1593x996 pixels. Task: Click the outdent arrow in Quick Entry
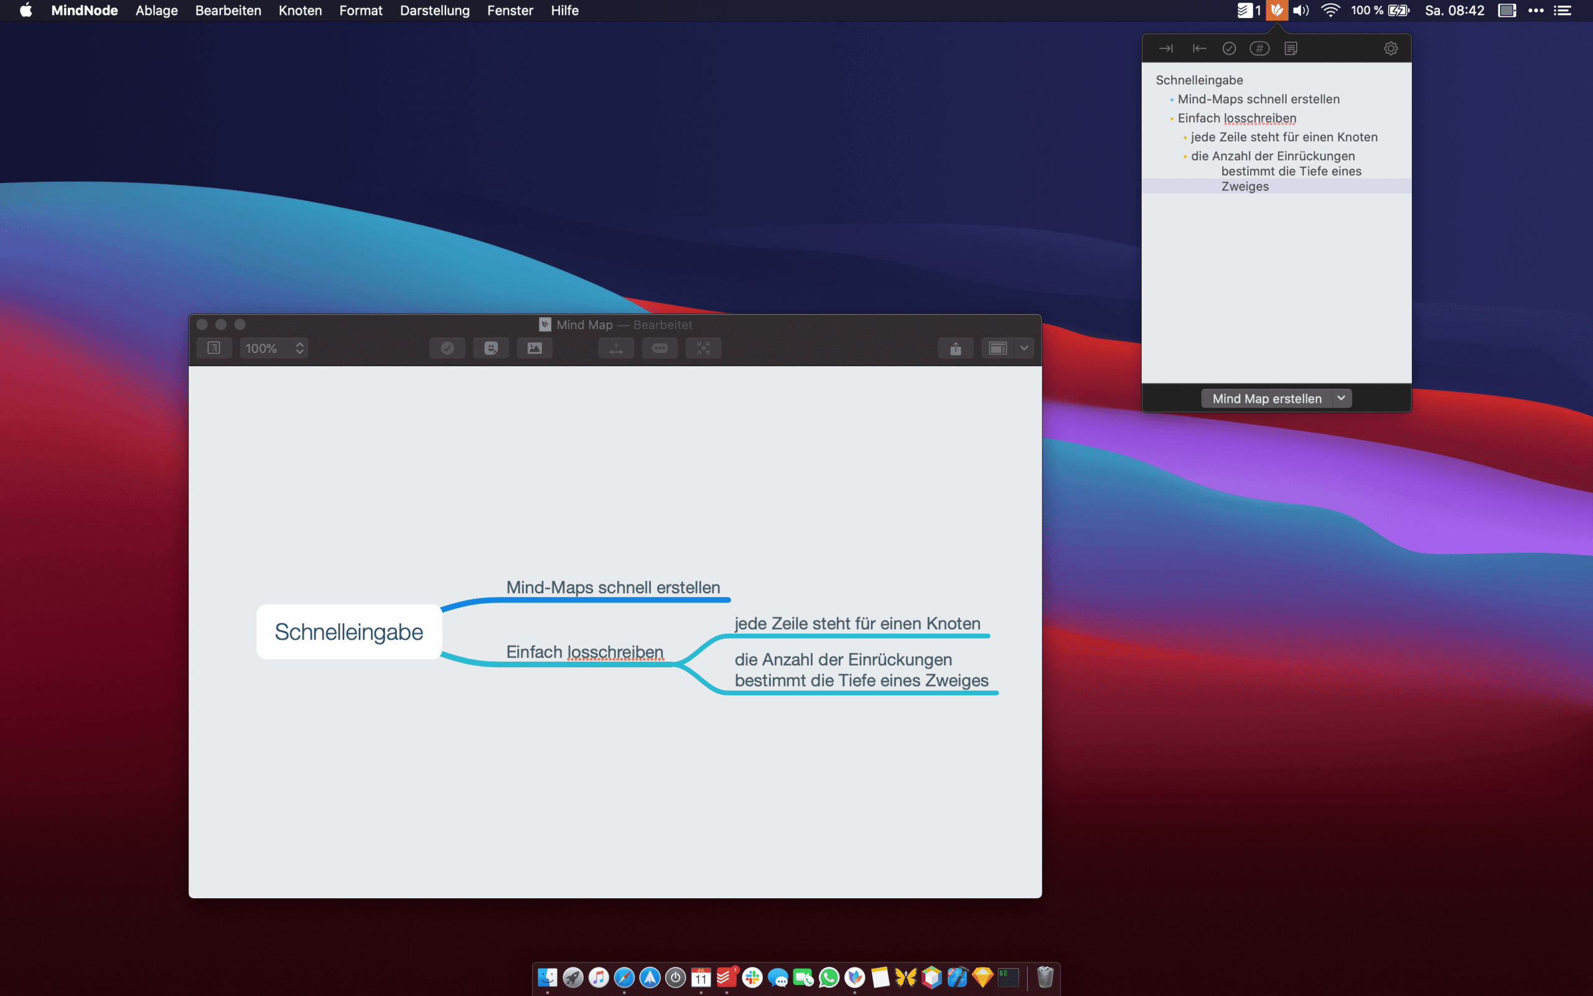(x=1198, y=49)
